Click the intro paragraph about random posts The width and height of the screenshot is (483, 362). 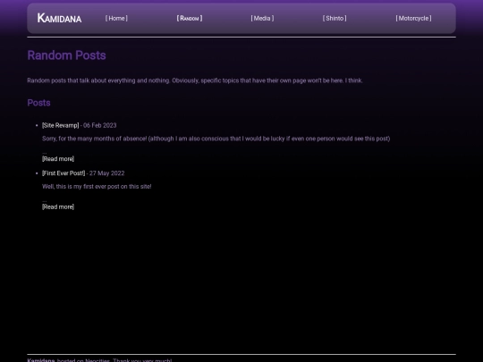coord(195,80)
